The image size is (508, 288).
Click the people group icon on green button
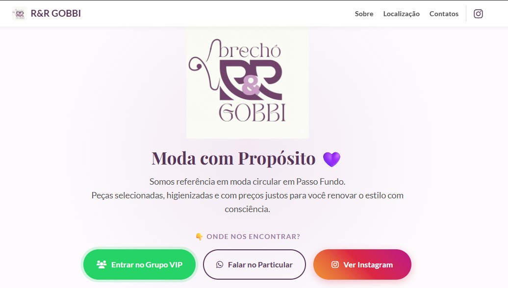click(x=102, y=264)
